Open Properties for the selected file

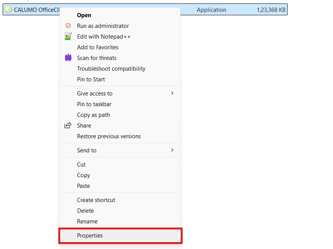point(90,236)
